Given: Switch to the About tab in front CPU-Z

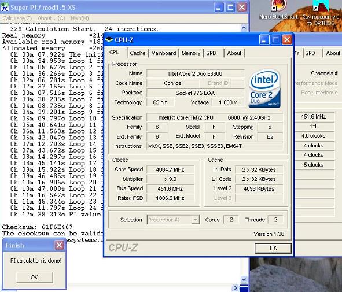Looking at the screenshot, I should click(234, 53).
